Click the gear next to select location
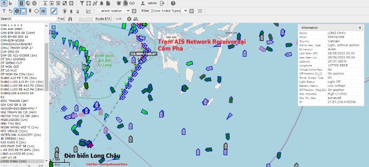The width and height of the screenshot is (369, 167). coord(134,11)
